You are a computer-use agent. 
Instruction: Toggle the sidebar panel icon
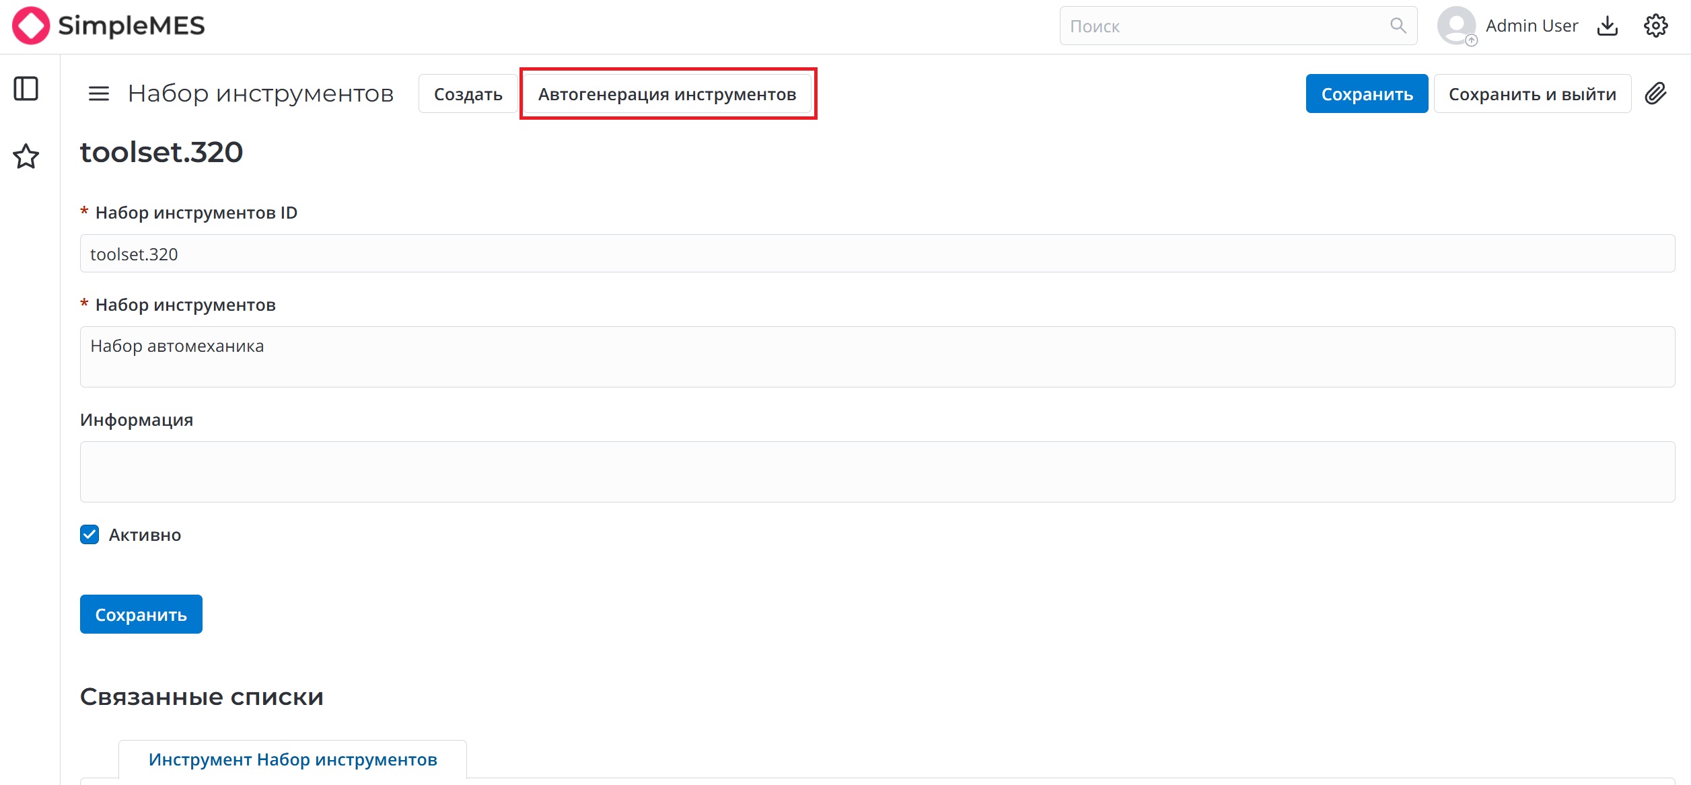click(x=26, y=89)
